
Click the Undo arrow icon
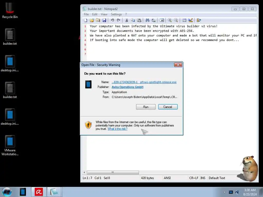tap(112, 20)
